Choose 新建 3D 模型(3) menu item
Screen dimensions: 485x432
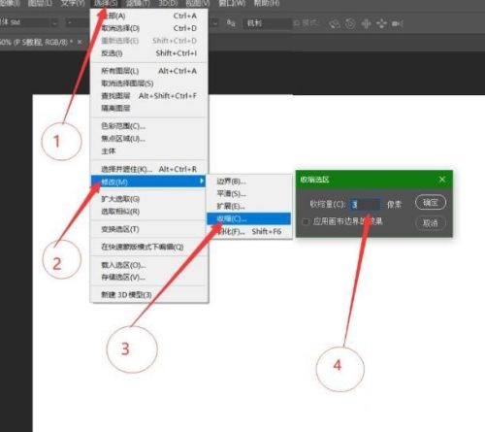(x=149, y=295)
